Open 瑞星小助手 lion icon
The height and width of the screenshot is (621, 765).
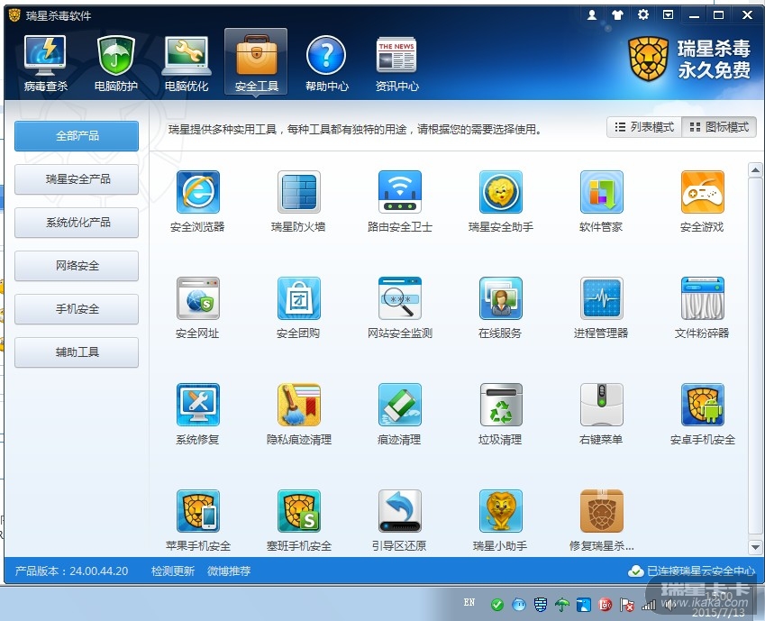[501, 512]
